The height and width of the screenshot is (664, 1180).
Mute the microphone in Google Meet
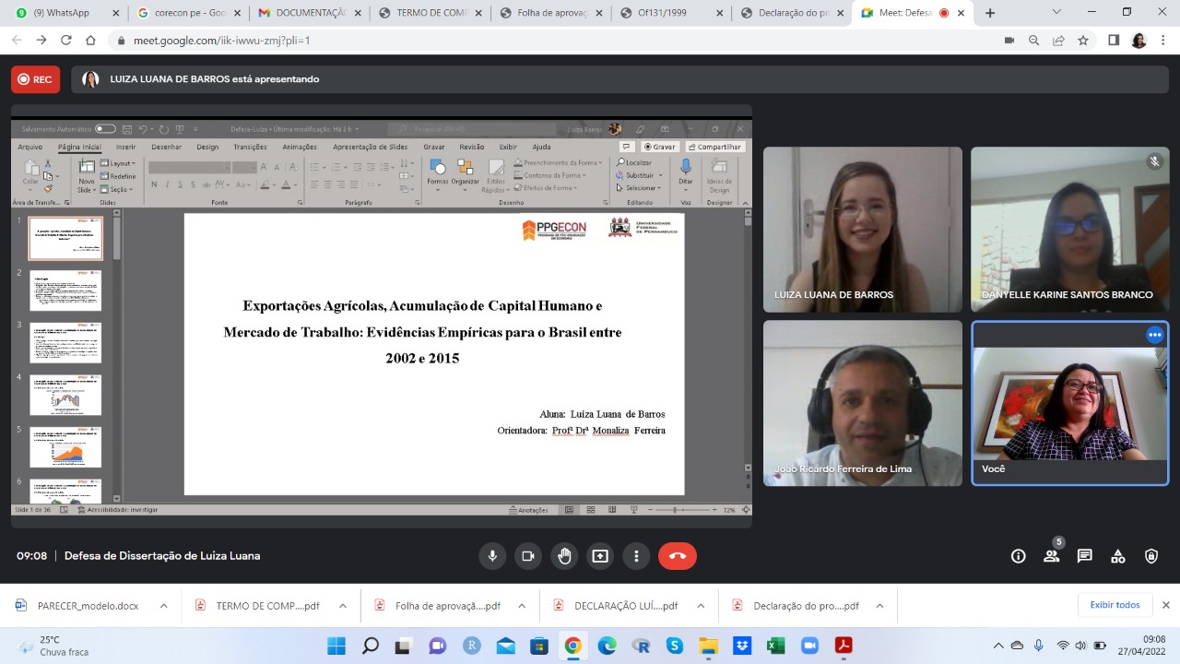pyautogui.click(x=492, y=556)
